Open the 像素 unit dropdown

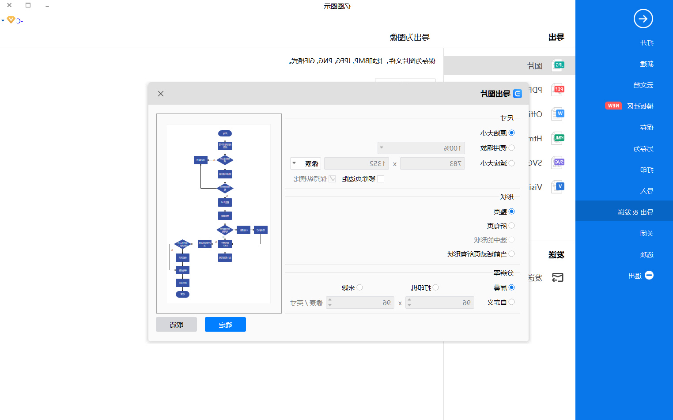click(306, 163)
